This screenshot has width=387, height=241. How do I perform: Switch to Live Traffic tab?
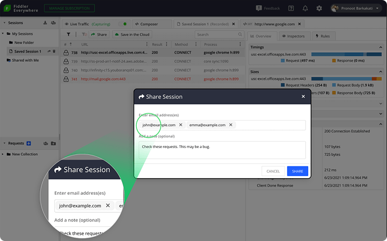[x=96, y=24]
